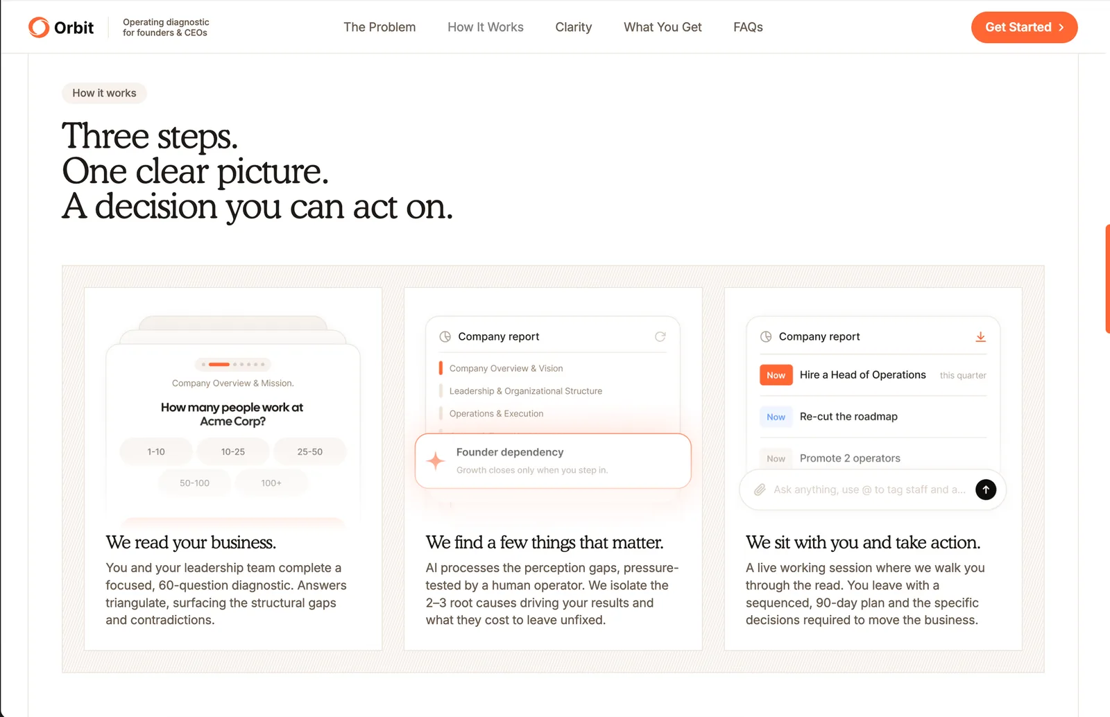Click the refresh icon on Company report
This screenshot has height=717, width=1110.
(x=660, y=336)
